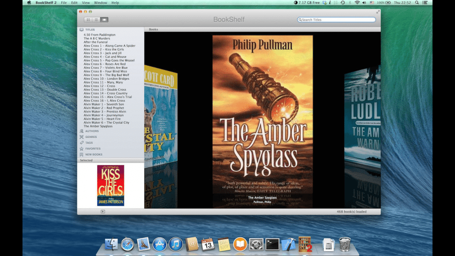Open the Edit menu
Image resolution: width=455 pixels, height=256 pixels.
pyautogui.click(x=74, y=3)
